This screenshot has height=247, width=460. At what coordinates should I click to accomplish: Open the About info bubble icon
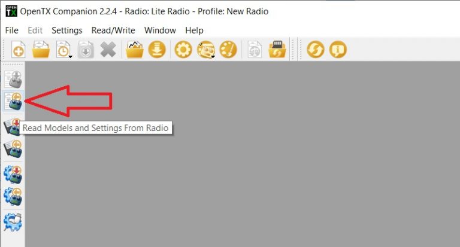[338, 50]
